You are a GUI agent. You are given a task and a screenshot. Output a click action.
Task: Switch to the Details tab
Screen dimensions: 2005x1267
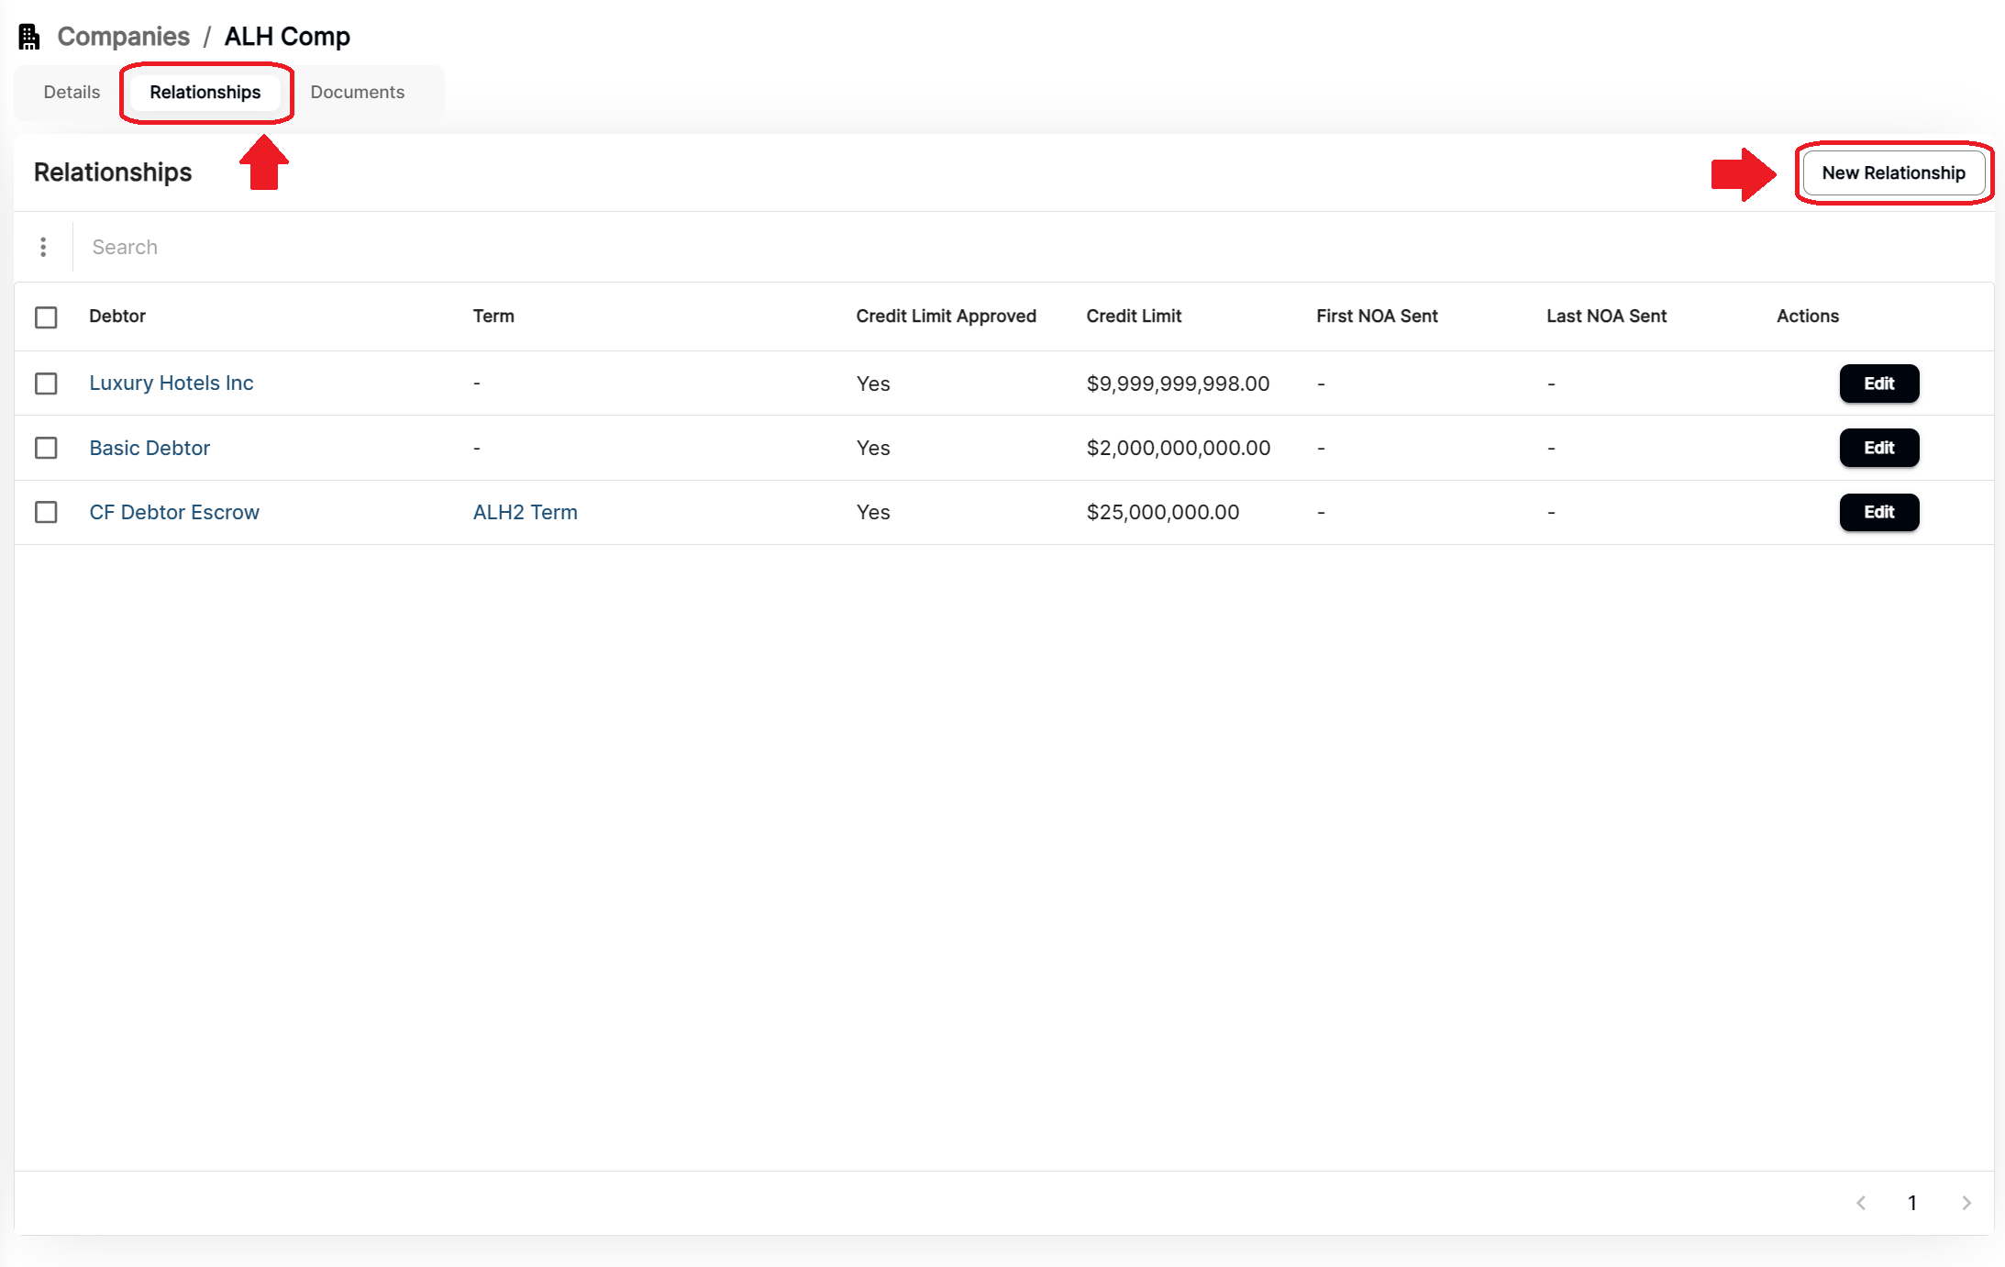pos(70,92)
